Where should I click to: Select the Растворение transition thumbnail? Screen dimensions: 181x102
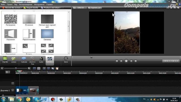pyautogui.click(x=11, y=19)
